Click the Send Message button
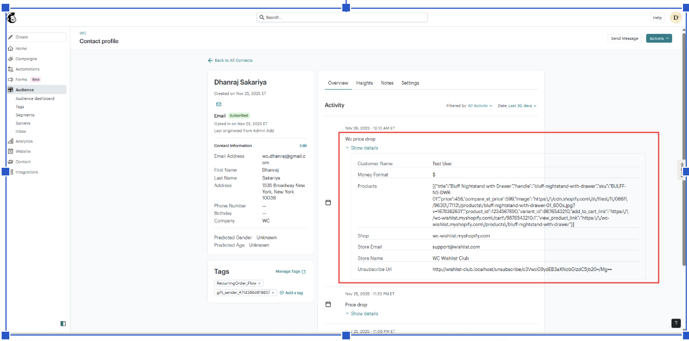The image size is (689, 341). tap(625, 38)
